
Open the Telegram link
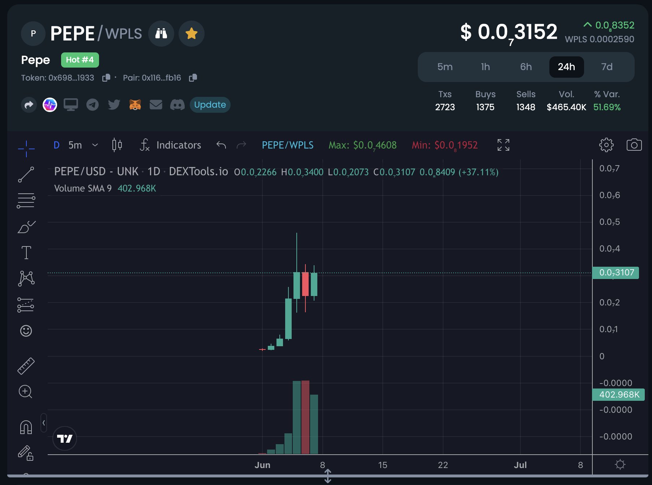(x=93, y=105)
